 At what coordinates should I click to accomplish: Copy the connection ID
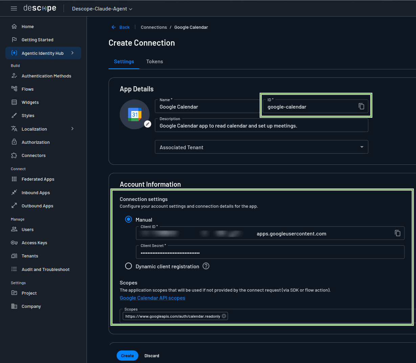pos(361,106)
